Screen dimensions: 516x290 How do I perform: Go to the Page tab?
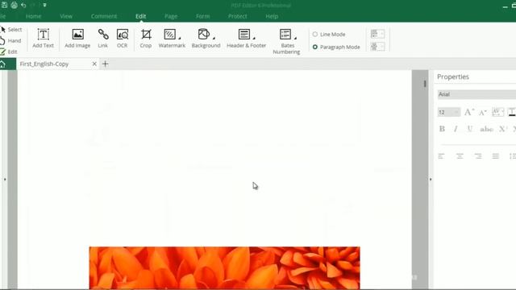tap(171, 16)
